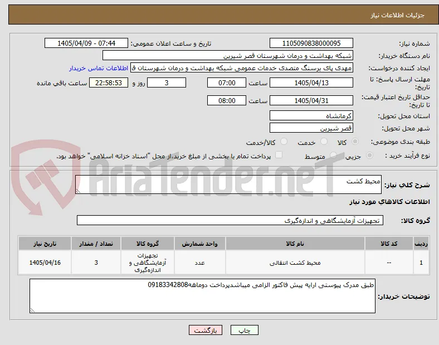Click the request creator field مهدی پای برسنگ
Viewport: 439px width, 345px height.
coord(242,68)
